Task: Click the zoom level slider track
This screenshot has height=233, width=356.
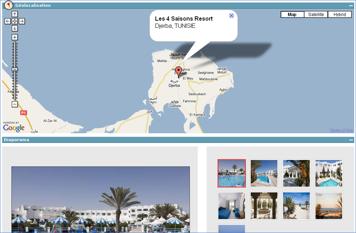Action: click(x=15, y=86)
